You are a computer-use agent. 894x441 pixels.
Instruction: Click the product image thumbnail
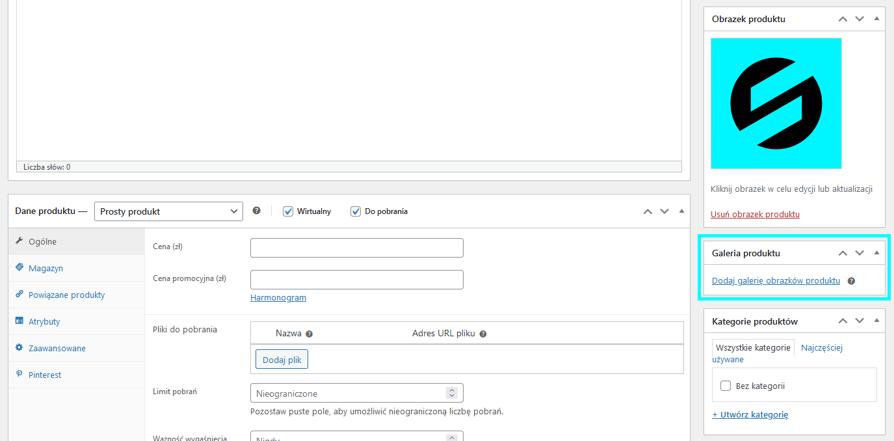[x=776, y=103]
